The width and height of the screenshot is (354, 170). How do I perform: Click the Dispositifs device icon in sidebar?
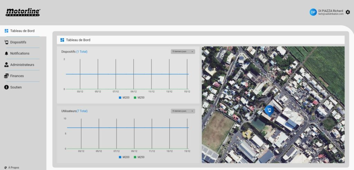(x=6, y=42)
